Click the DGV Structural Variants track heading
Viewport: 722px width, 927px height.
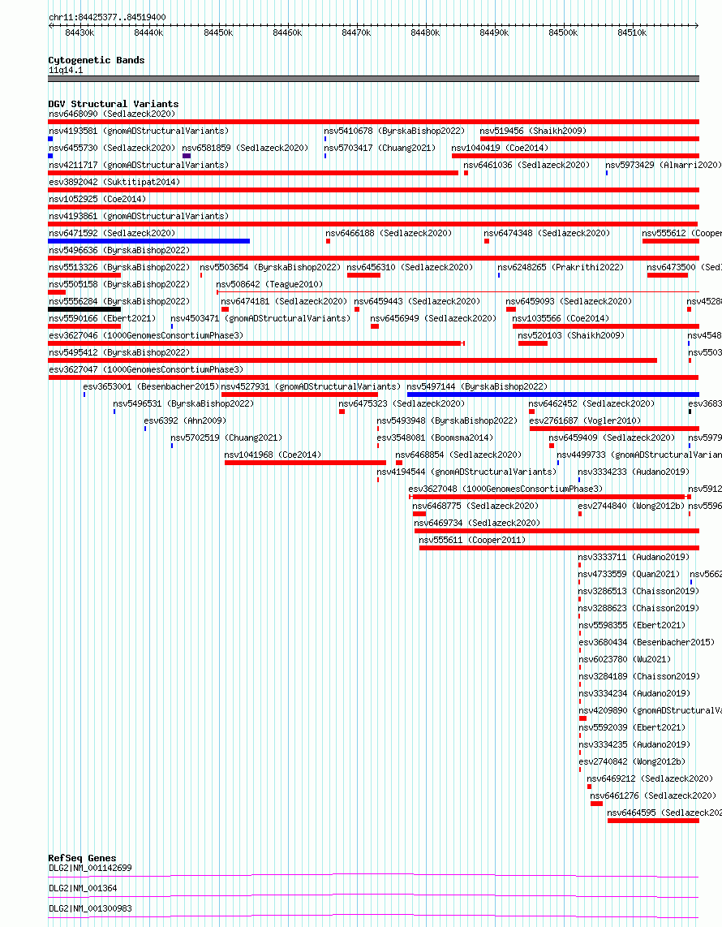(x=114, y=104)
